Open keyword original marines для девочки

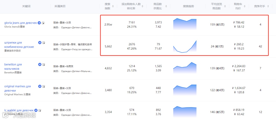pyautogui.click(x=17, y=88)
